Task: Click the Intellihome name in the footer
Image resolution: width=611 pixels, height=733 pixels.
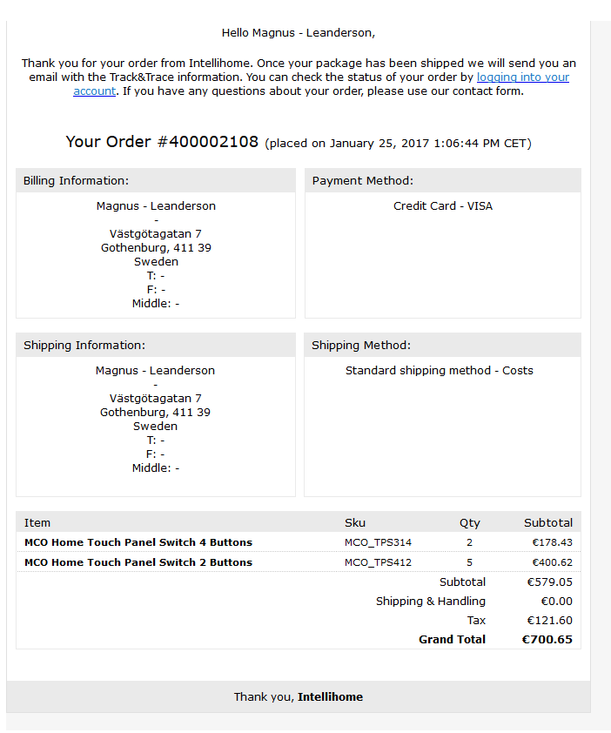Action: 330,697
